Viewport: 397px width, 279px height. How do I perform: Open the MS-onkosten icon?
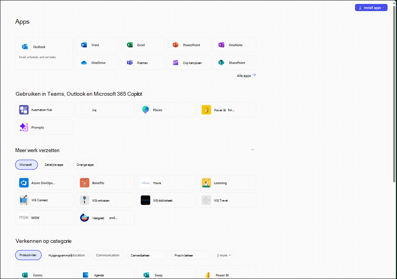85,200
